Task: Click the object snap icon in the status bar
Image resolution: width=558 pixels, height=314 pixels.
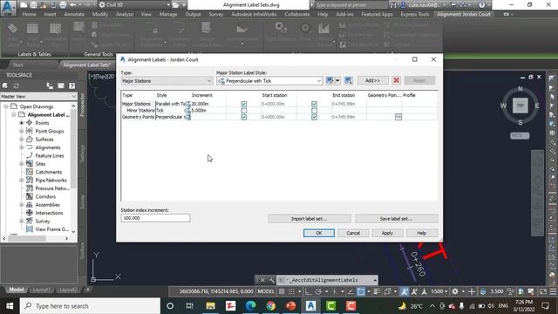Action: tap(361, 291)
